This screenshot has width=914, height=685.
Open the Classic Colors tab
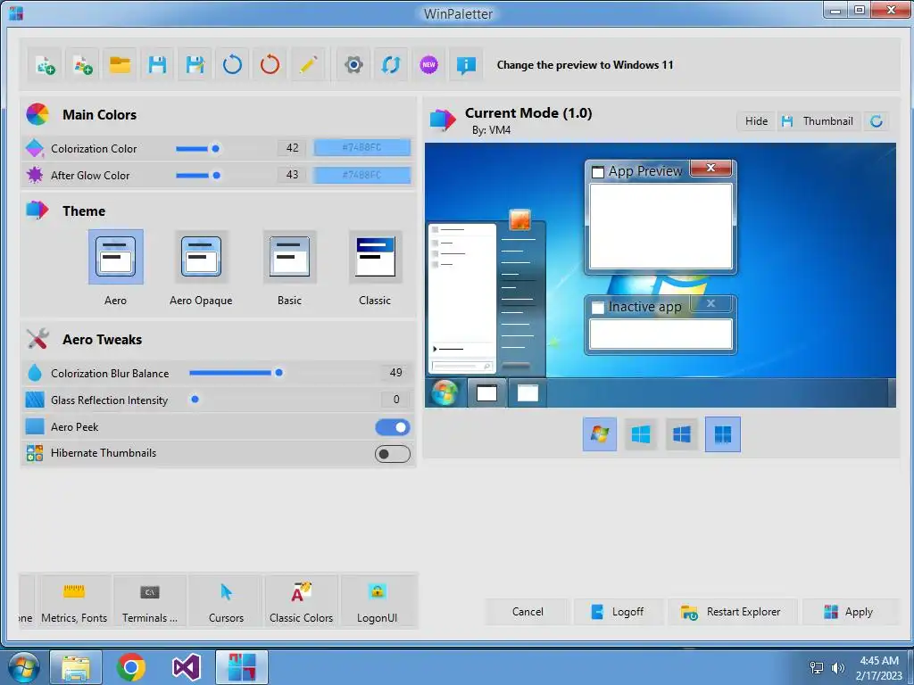tap(302, 601)
